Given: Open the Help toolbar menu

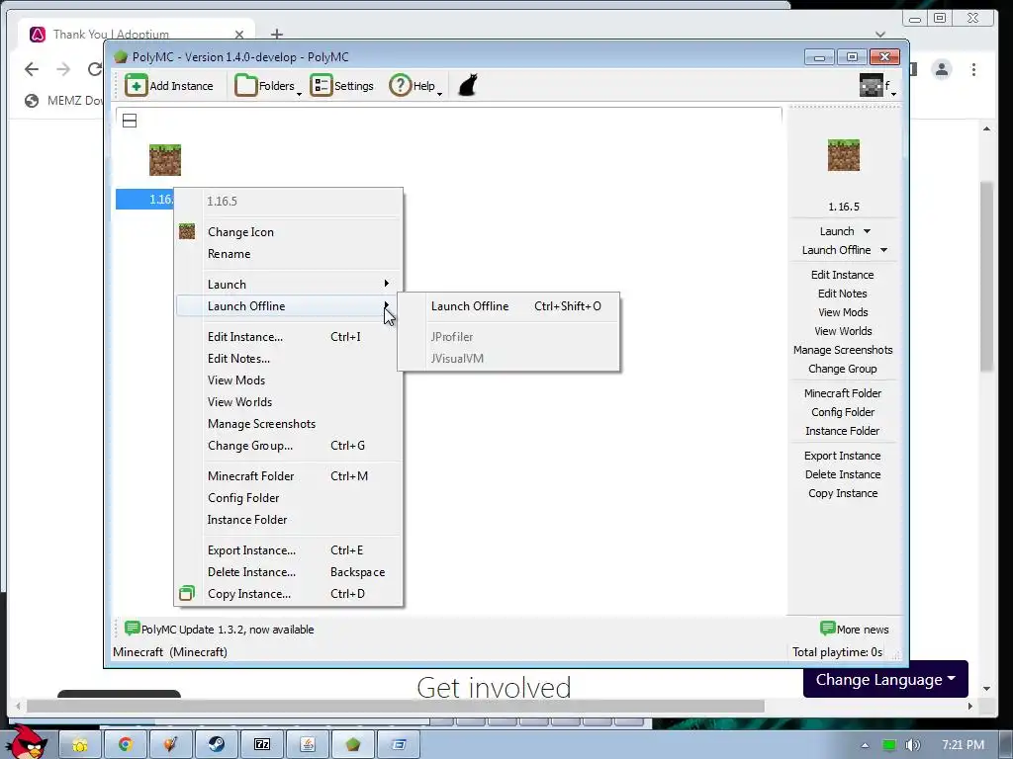Looking at the screenshot, I should point(415,86).
